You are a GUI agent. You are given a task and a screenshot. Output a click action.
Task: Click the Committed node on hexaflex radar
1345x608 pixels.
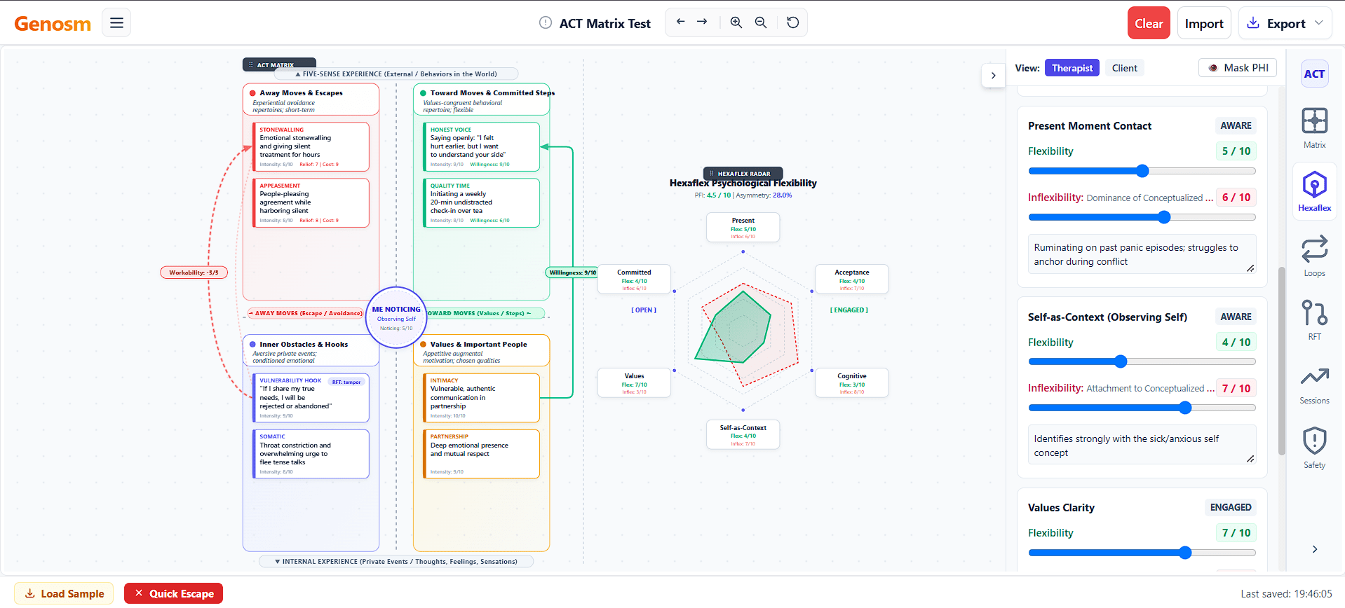pos(634,279)
